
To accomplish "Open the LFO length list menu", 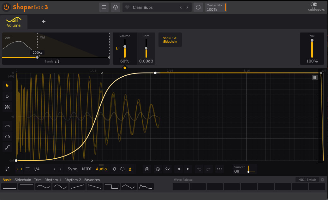I will (x=27, y=169).
